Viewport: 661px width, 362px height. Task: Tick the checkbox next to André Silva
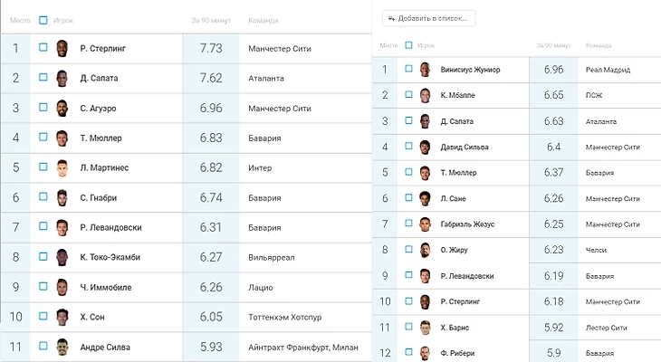[43, 347]
